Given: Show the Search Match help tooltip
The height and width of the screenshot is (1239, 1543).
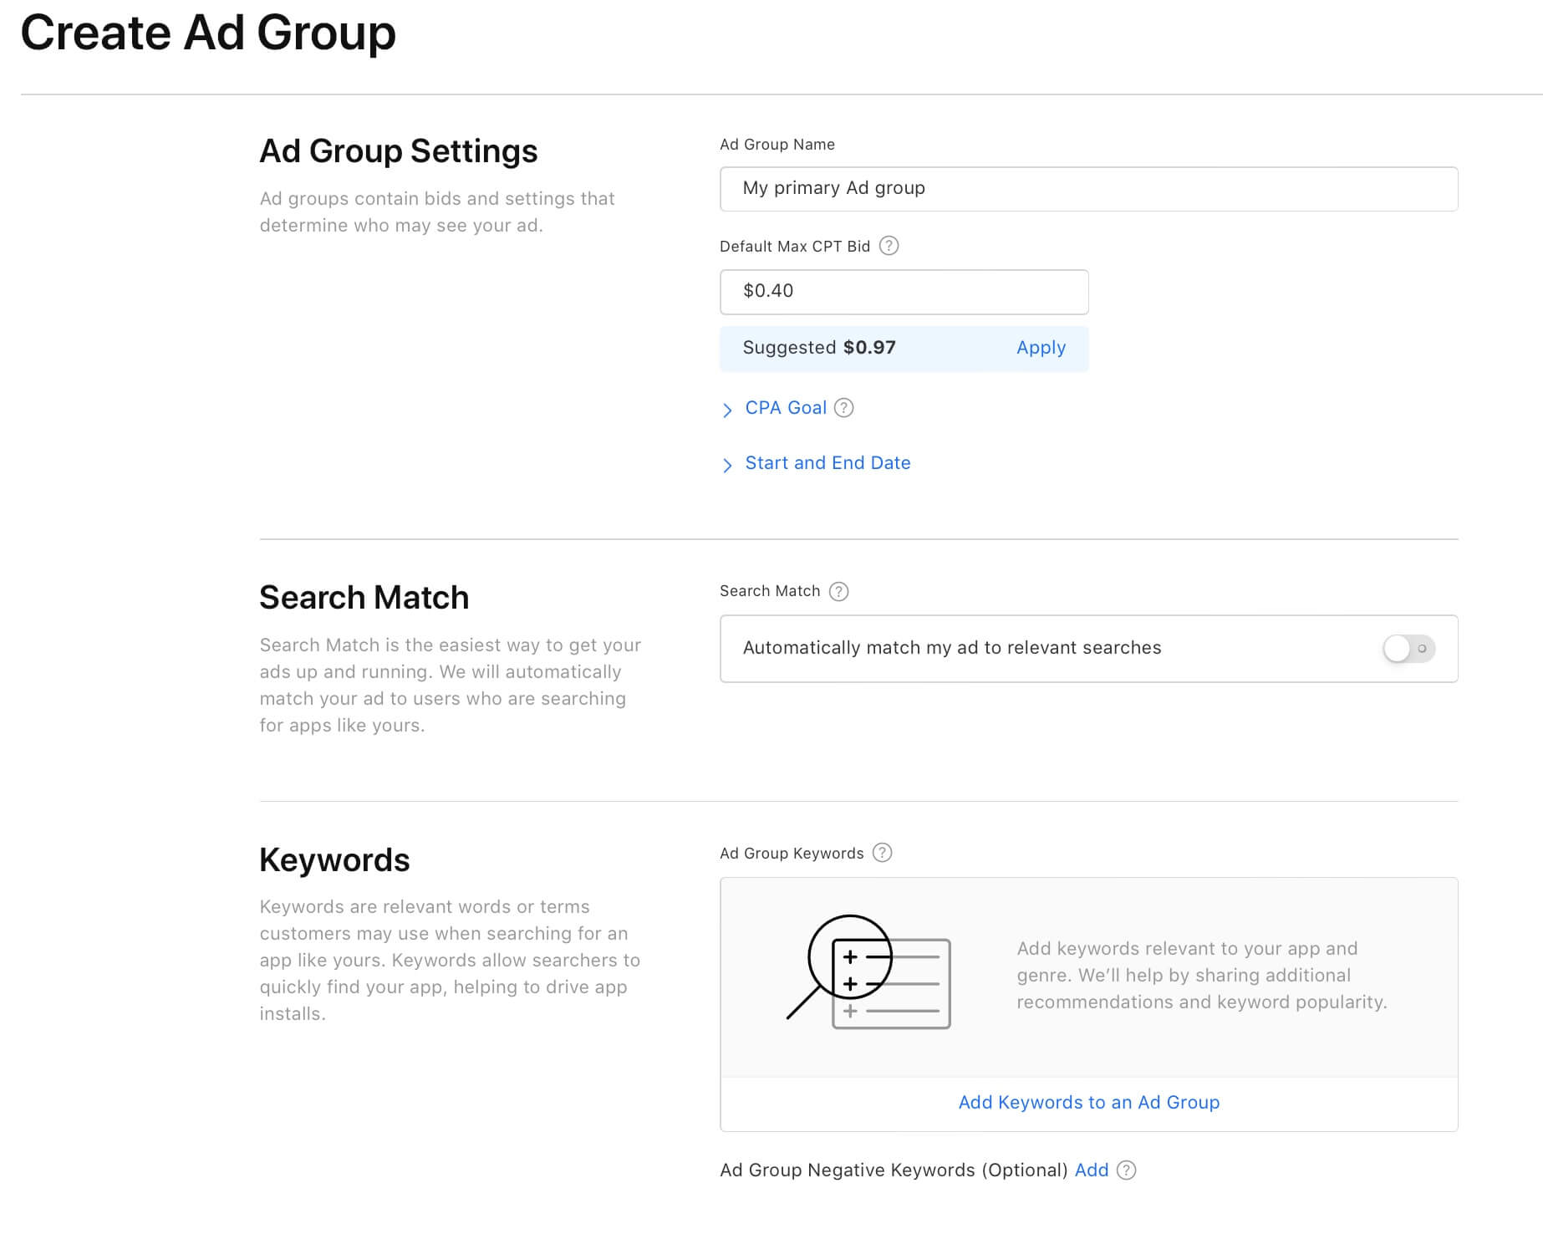Looking at the screenshot, I should click(x=838, y=592).
